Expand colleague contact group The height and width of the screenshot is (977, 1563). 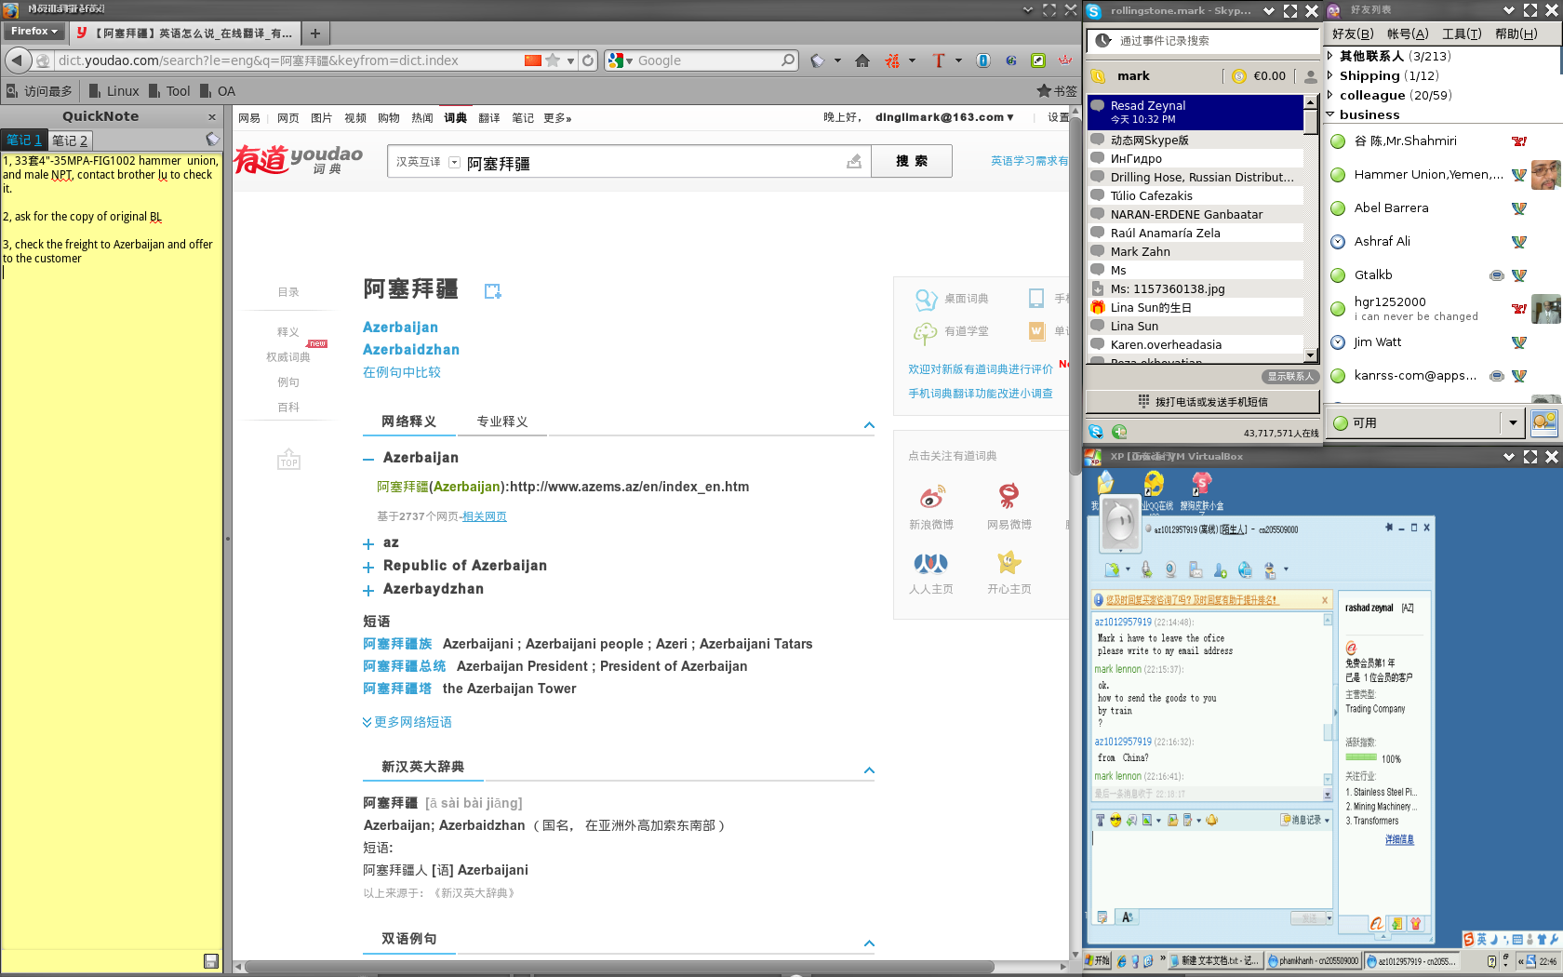coord(1330,95)
